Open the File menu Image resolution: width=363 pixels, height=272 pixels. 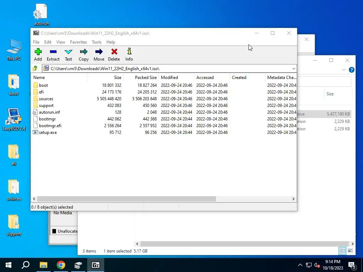[36, 42]
